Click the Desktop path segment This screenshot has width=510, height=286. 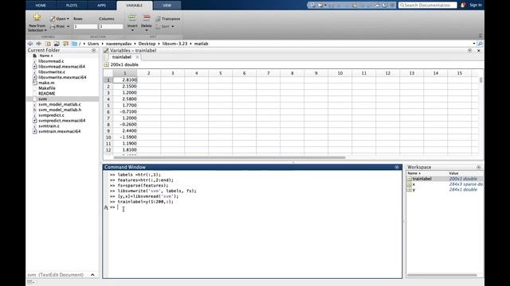click(x=147, y=44)
